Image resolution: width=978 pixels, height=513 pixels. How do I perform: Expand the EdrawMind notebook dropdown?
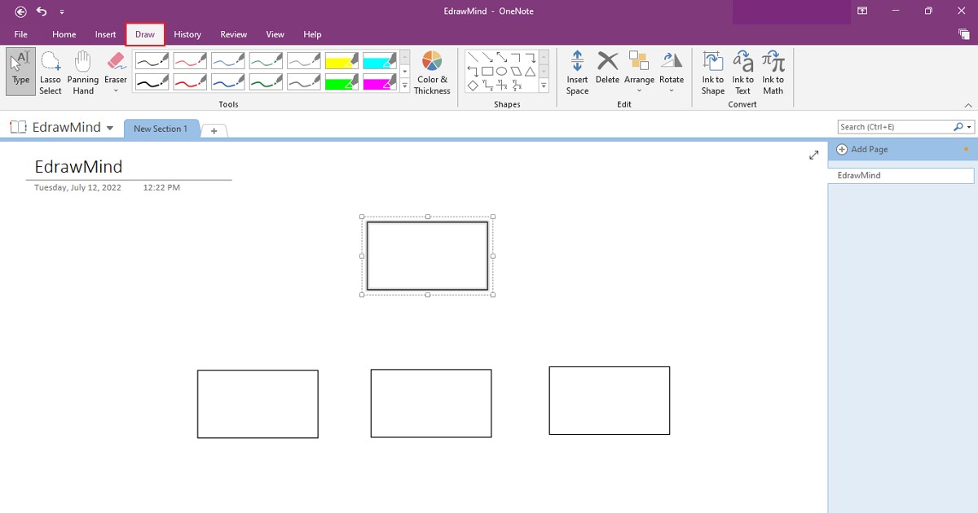[x=110, y=128]
